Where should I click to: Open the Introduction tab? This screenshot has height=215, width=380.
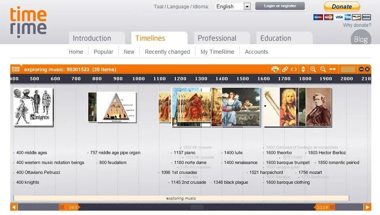click(x=97, y=38)
